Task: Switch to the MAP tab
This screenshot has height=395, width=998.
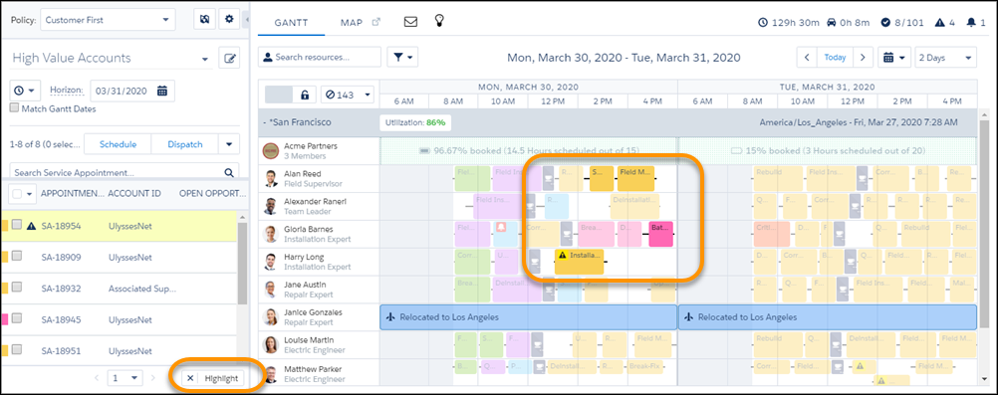Action: click(352, 23)
